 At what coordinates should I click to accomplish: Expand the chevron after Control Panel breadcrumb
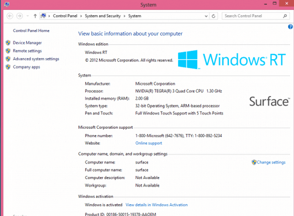(81, 16)
